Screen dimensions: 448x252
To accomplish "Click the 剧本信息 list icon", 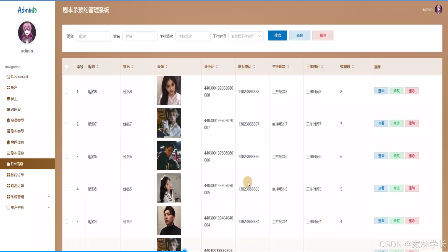I will (8, 153).
